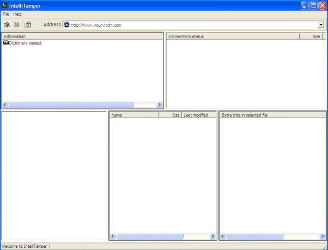Open the Help menu
Screen dimensions: 328x250
pyautogui.click(x=17, y=14)
